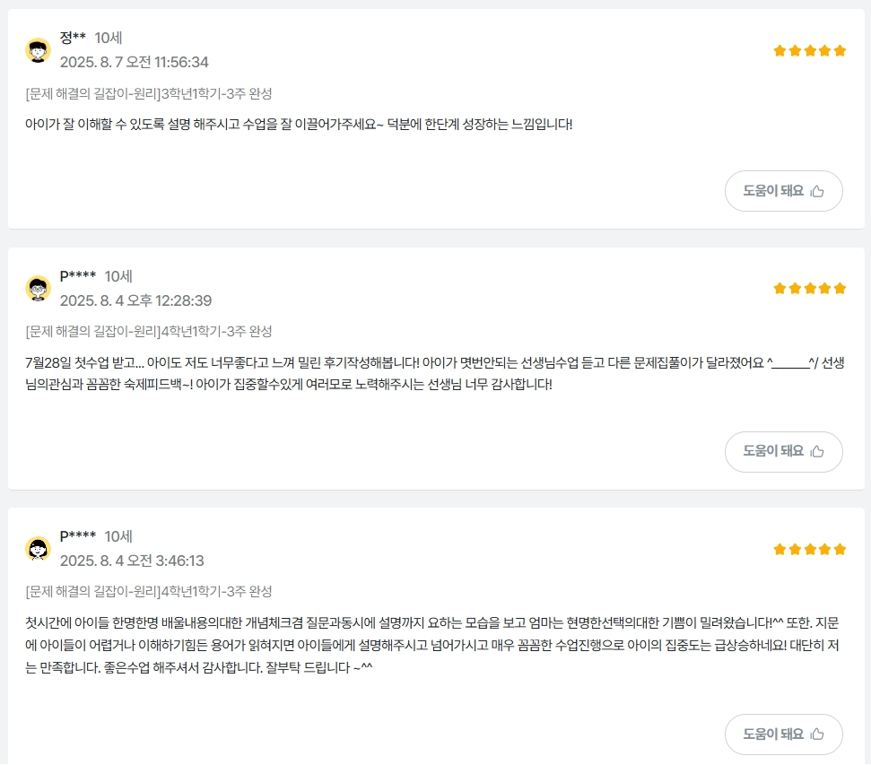Click 정** reviewer avatar icon
This screenshot has height=765, width=871.
(x=38, y=50)
